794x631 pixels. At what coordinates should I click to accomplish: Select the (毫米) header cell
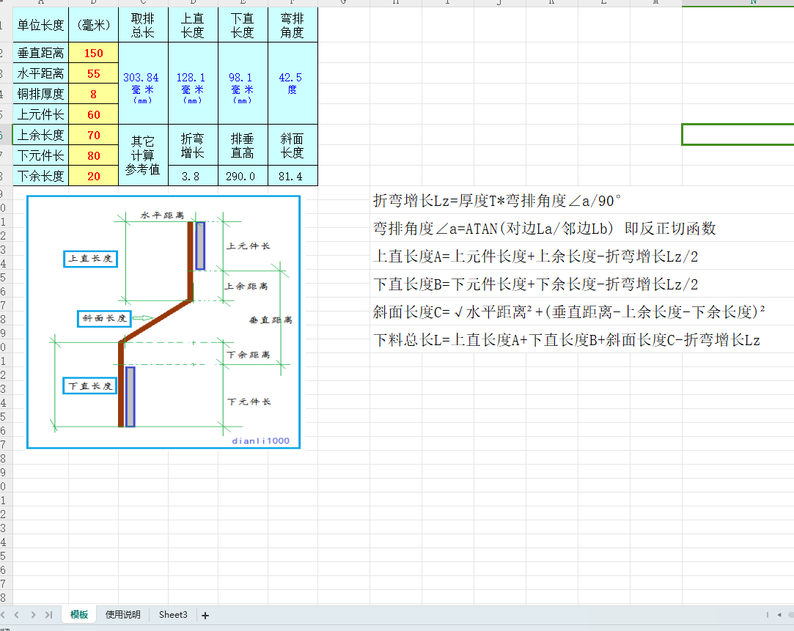coord(94,25)
